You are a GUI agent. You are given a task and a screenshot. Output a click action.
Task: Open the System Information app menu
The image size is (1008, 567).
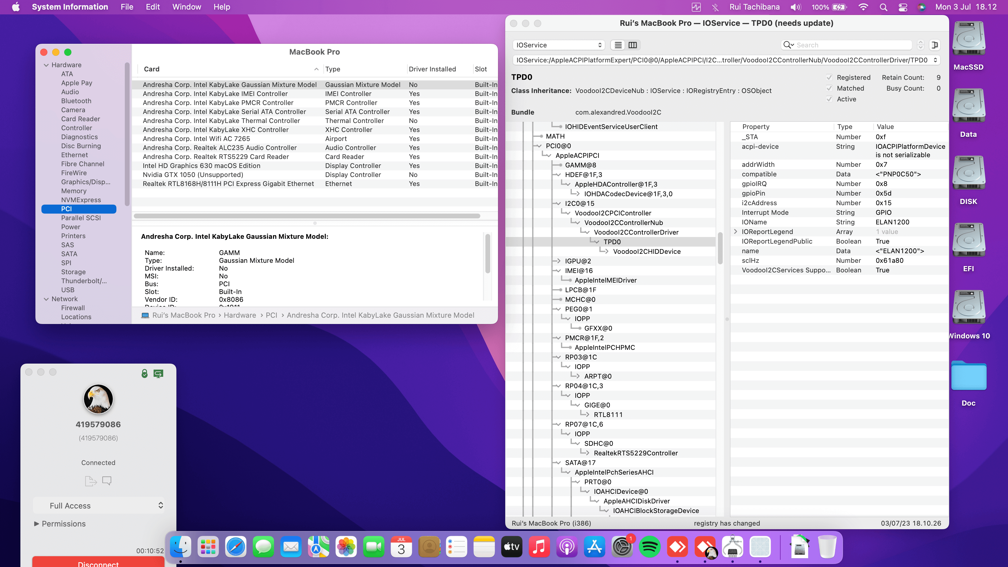click(70, 7)
